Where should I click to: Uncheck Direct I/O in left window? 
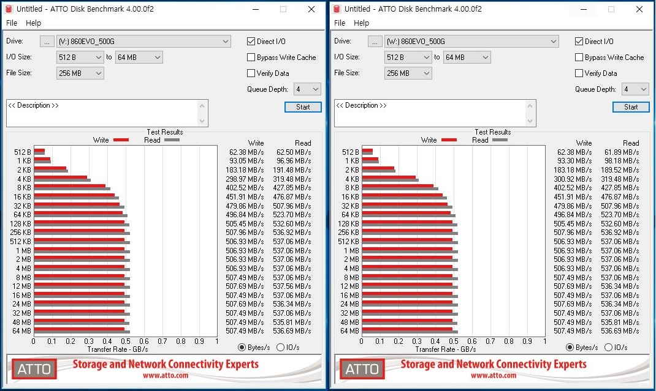coord(251,42)
